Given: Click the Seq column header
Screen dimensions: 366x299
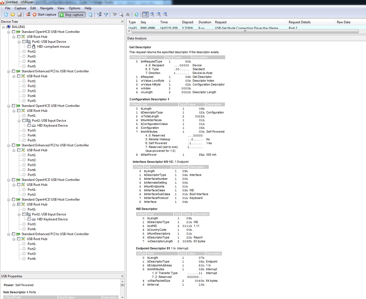Looking at the screenshot, I should [x=149, y=22].
